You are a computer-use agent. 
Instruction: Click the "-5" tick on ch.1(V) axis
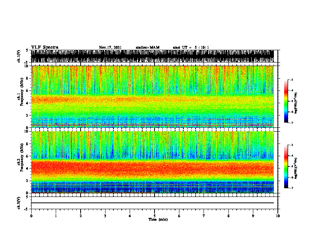pyautogui.click(x=26, y=63)
